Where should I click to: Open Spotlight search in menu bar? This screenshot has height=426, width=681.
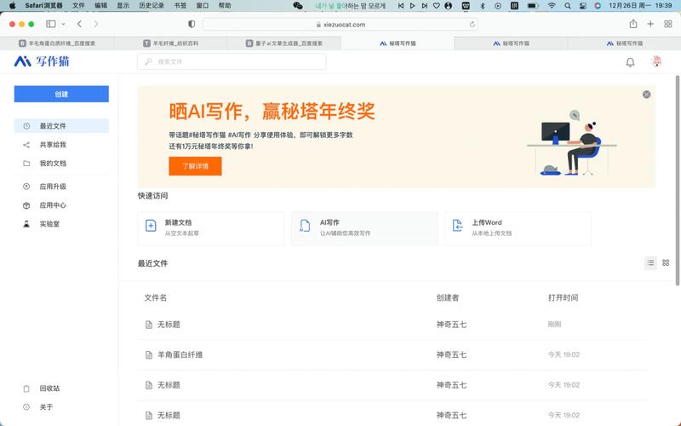coord(567,6)
